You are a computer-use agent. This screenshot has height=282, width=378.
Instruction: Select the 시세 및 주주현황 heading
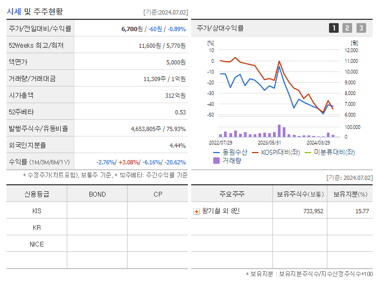pos(34,11)
